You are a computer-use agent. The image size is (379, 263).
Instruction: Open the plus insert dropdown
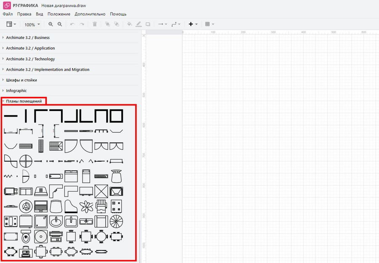(x=193, y=24)
